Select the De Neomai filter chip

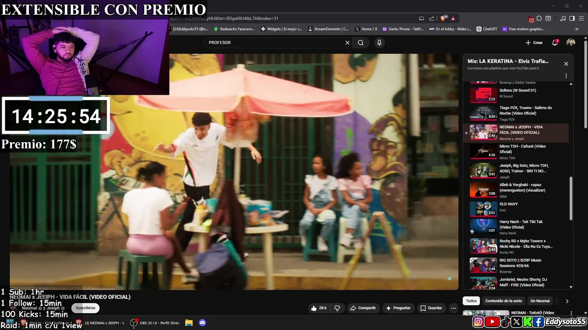(540, 301)
